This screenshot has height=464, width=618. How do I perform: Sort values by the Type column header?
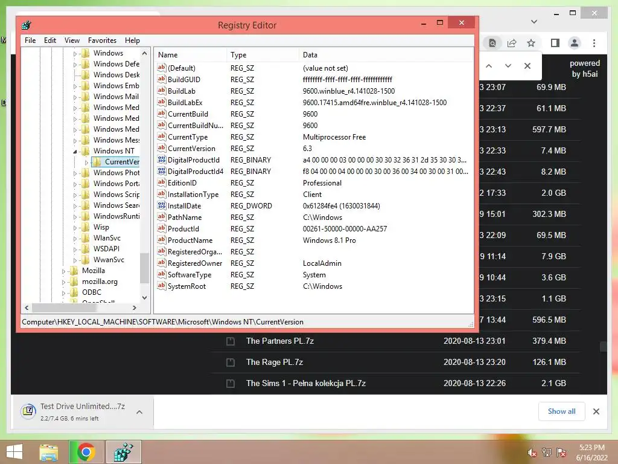[263, 55]
